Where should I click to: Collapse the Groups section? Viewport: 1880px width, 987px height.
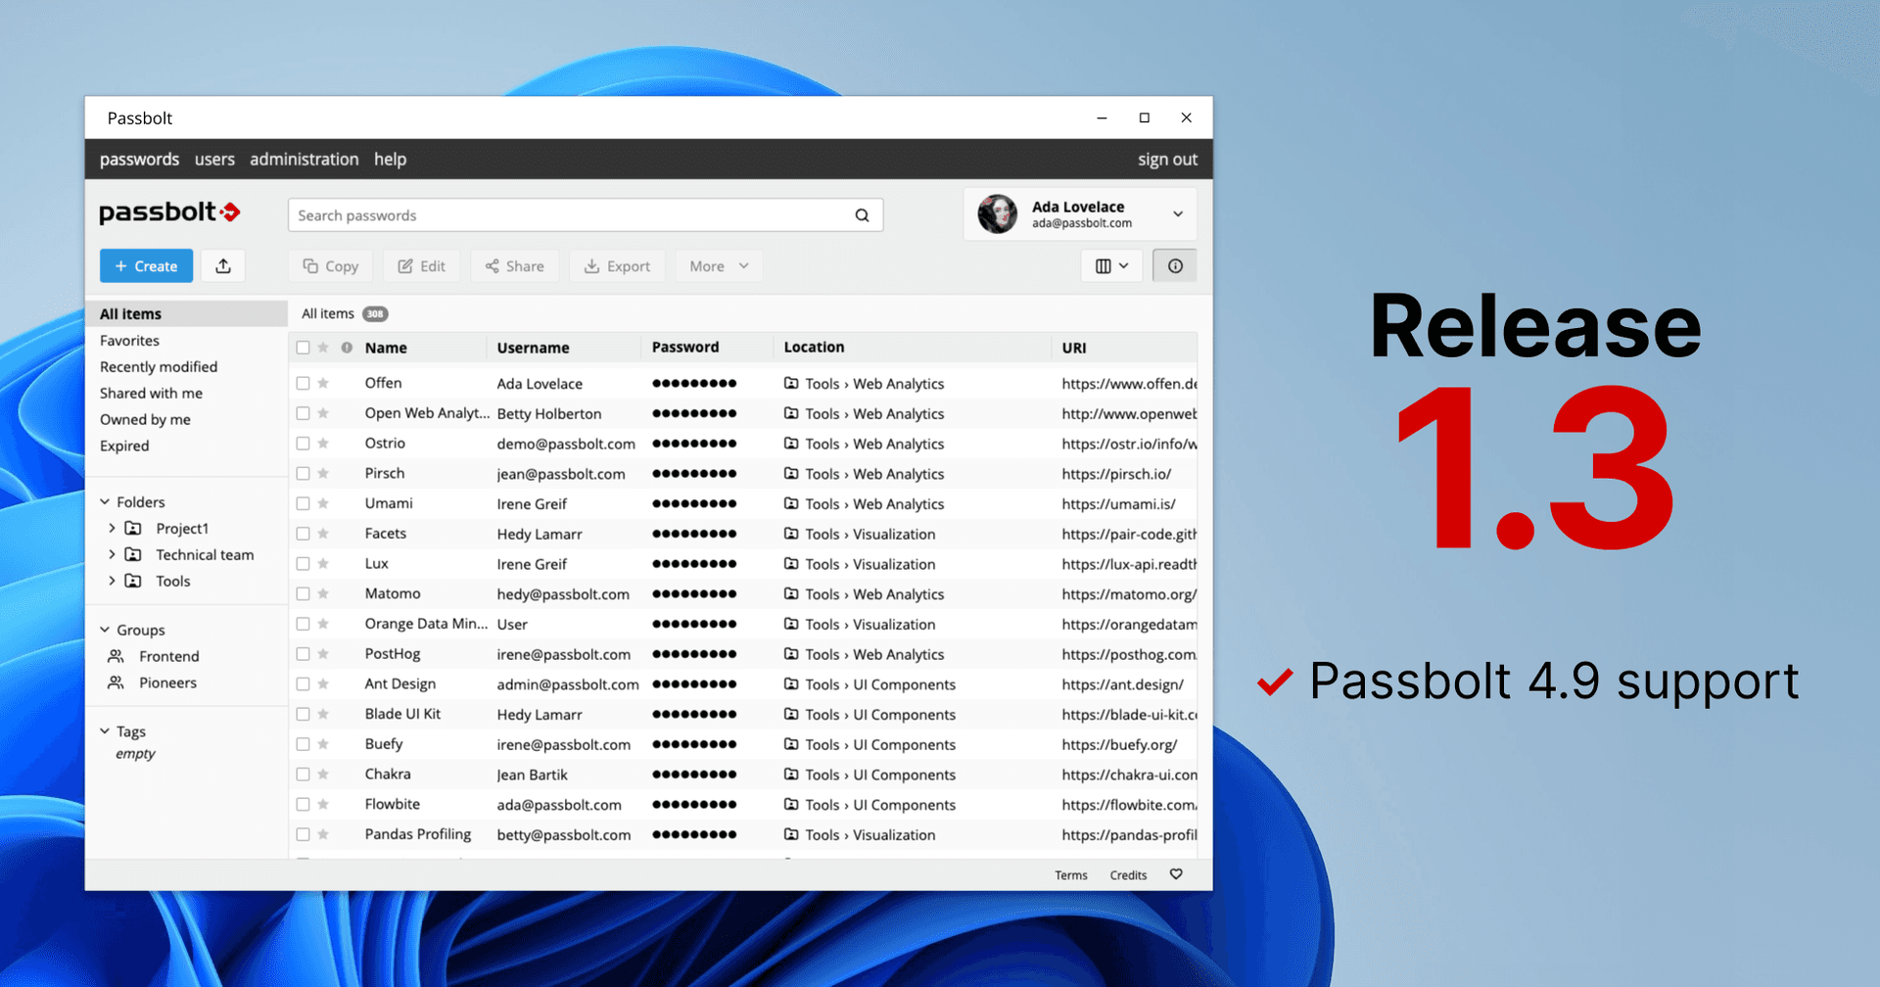(105, 630)
